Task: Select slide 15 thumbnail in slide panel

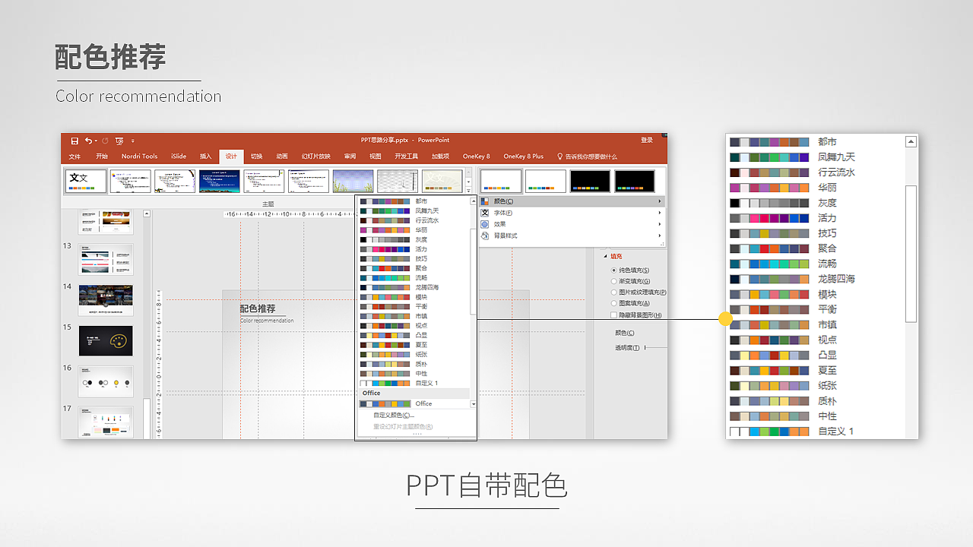Action: tap(106, 340)
